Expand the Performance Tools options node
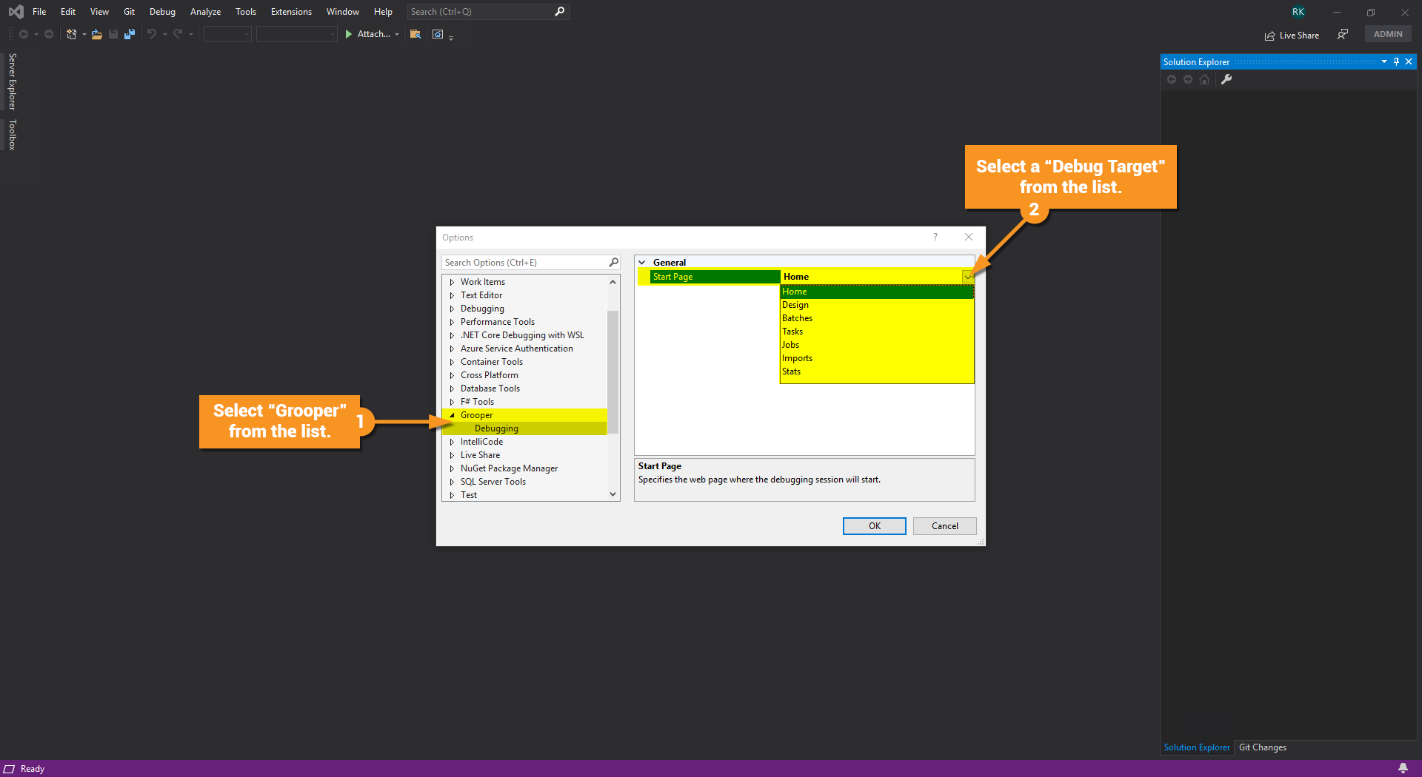This screenshot has width=1422, height=777. 452,322
